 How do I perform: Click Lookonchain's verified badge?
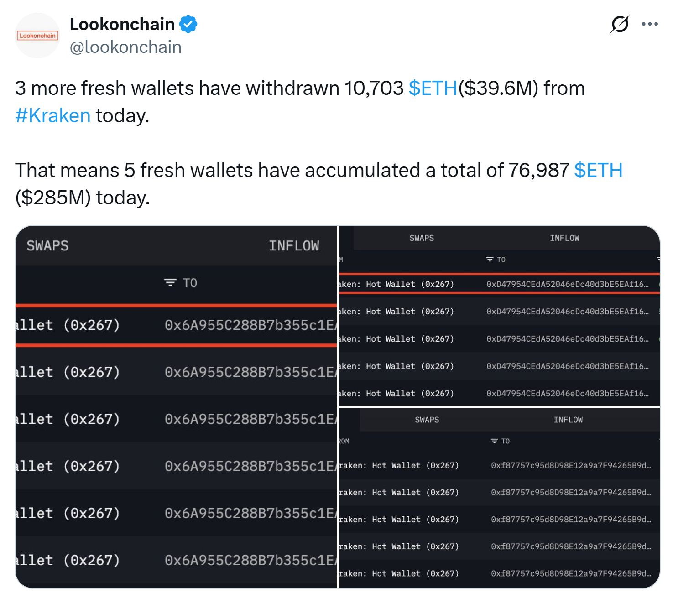click(188, 24)
